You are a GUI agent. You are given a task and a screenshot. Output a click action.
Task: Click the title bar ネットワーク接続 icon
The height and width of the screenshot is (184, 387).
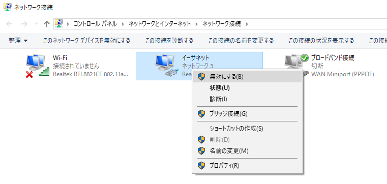(x=7, y=7)
